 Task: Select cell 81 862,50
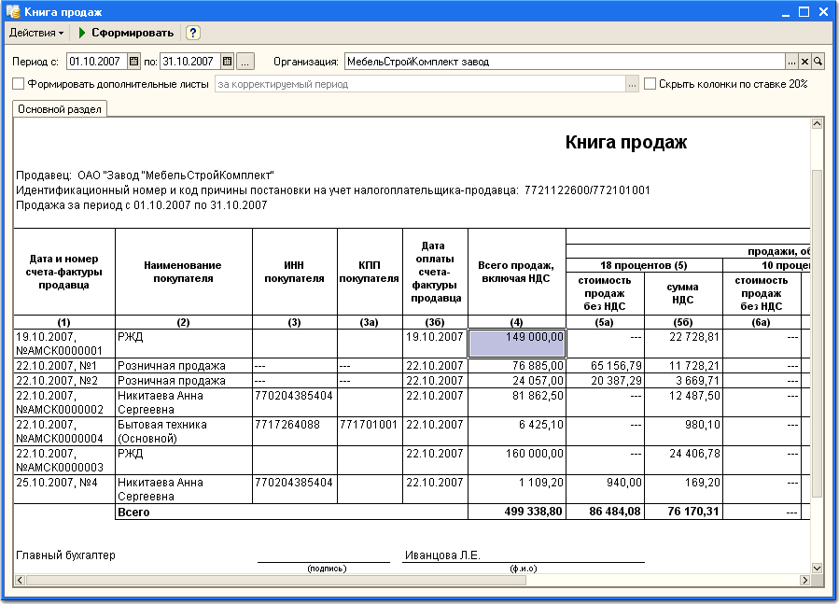click(x=517, y=402)
